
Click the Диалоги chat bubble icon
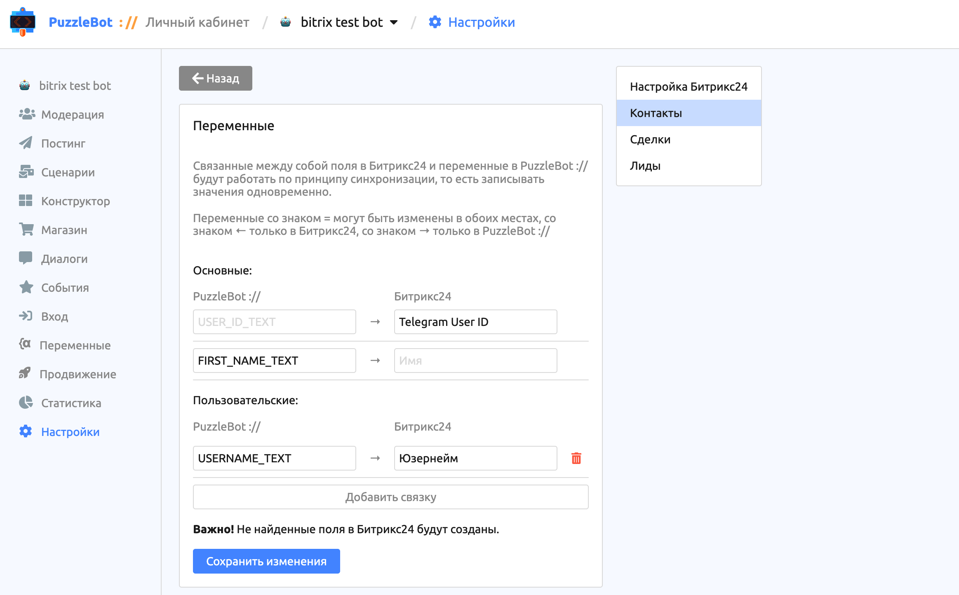tap(26, 258)
